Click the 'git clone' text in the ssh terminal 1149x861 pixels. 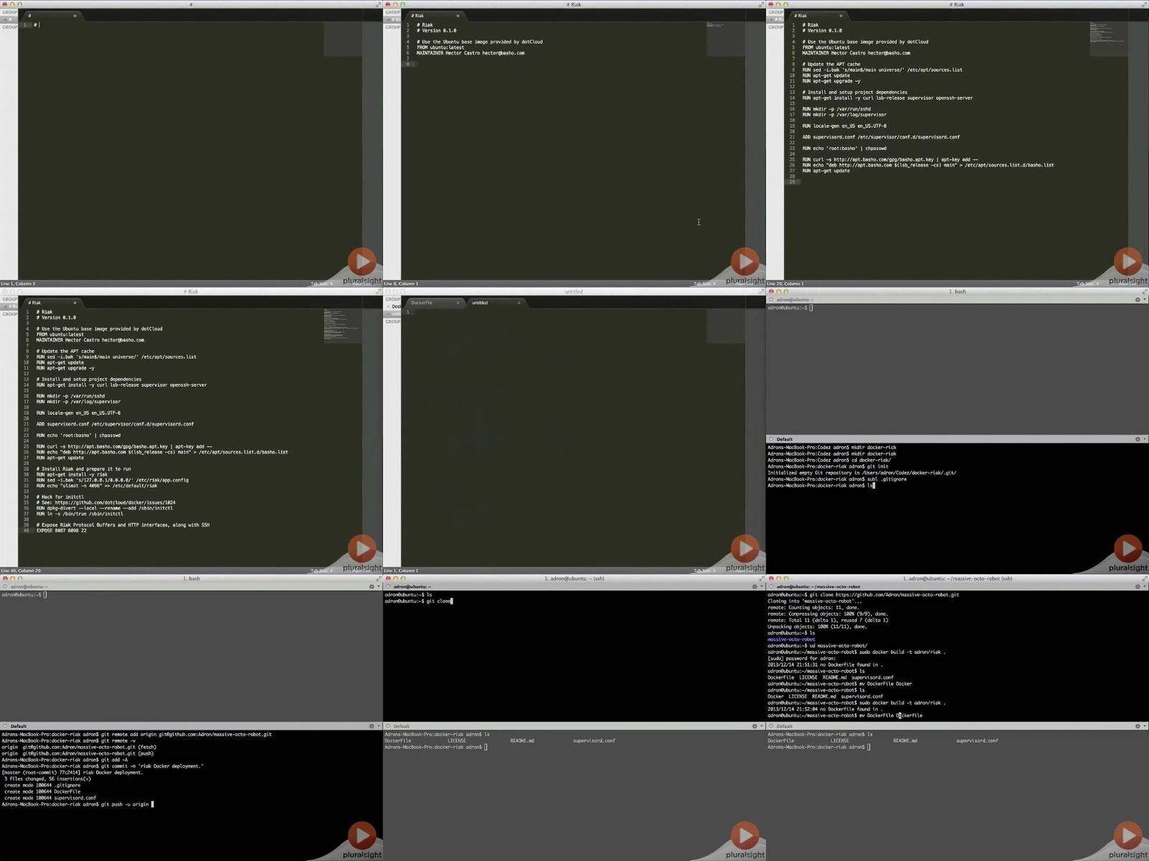click(439, 601)
